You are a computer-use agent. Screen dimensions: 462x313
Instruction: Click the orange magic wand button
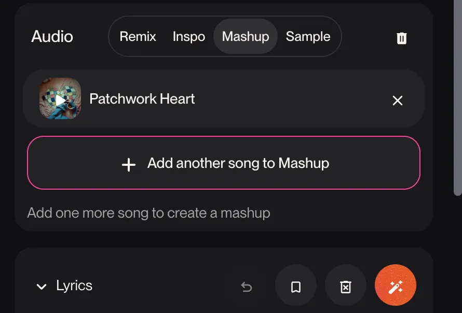click(396, 286)
